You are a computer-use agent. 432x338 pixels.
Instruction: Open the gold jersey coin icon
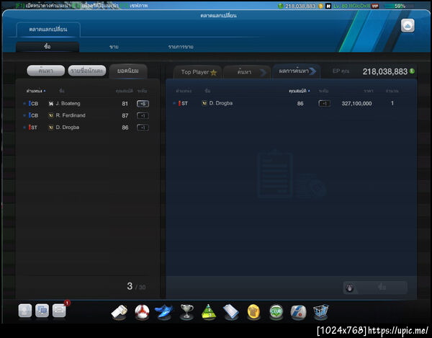click(x=253, y=312)
